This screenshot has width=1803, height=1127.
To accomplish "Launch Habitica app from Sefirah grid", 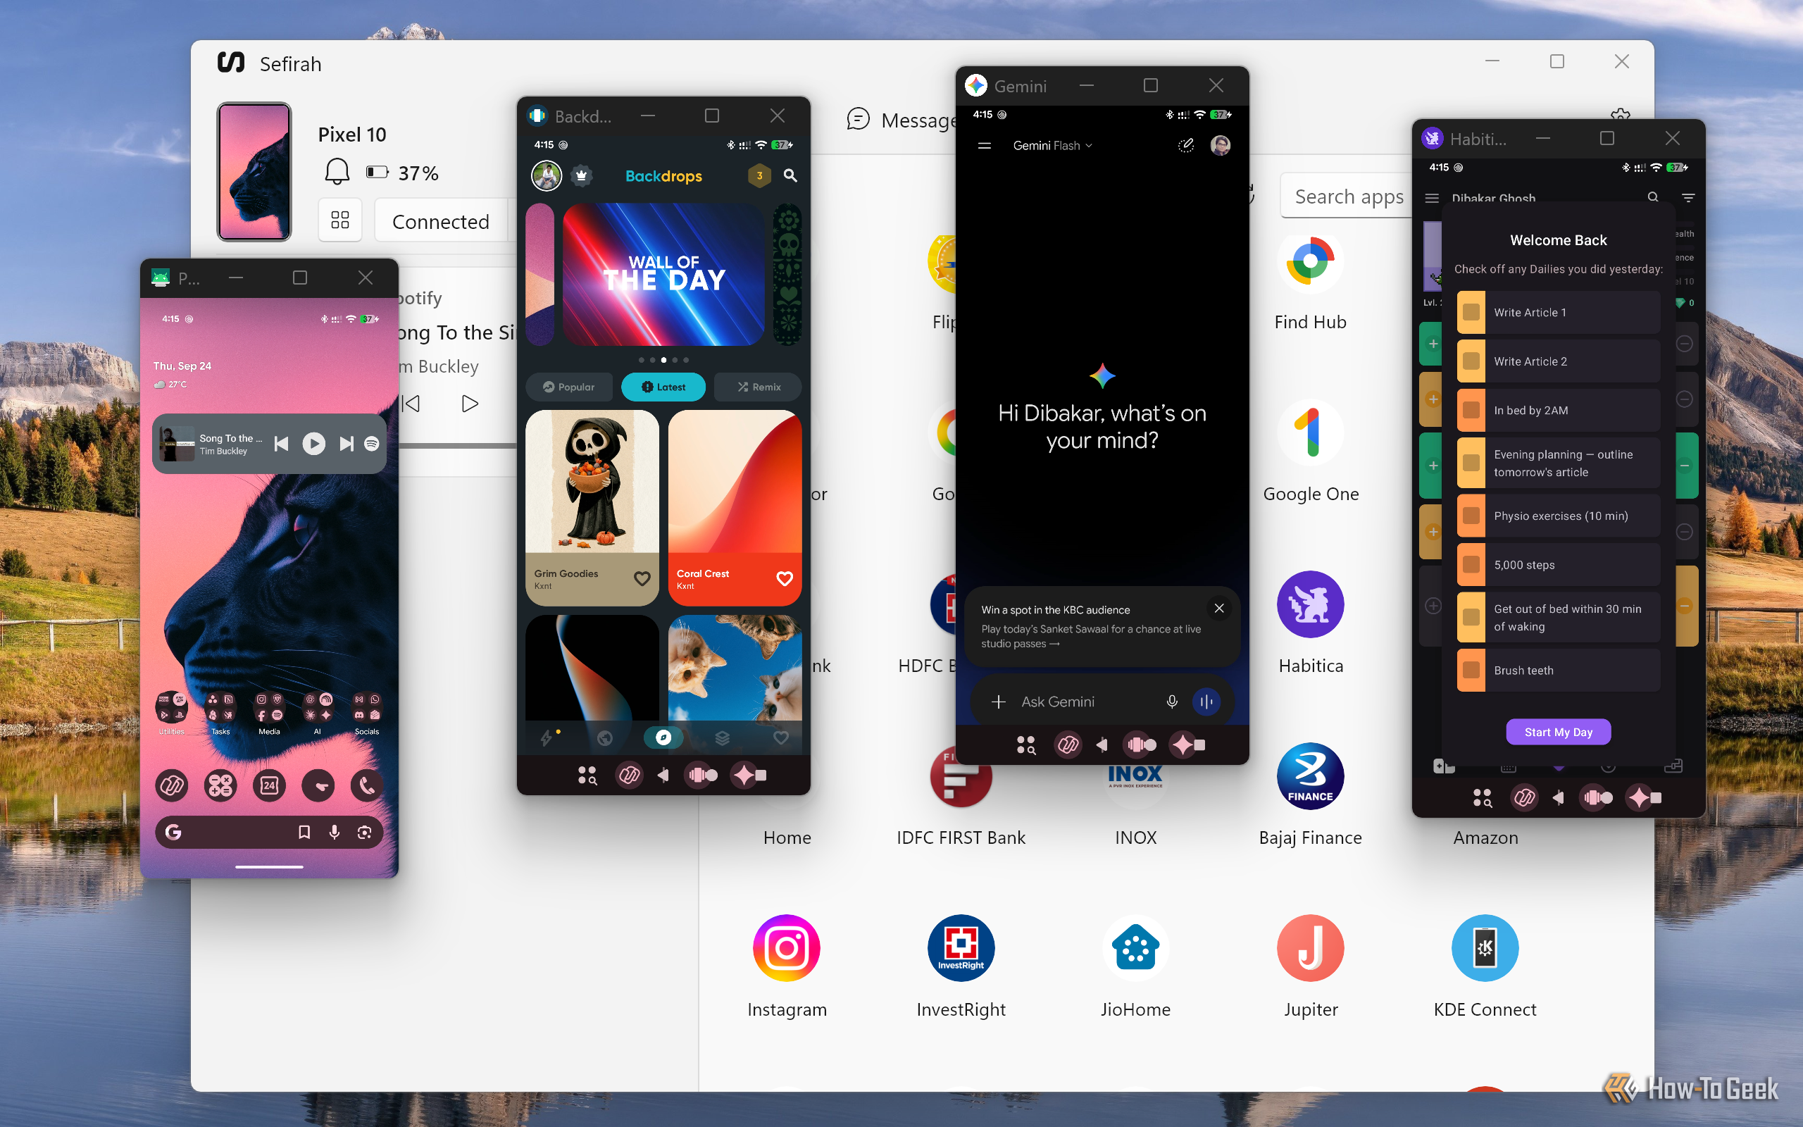I will (x=1310, y=604).
